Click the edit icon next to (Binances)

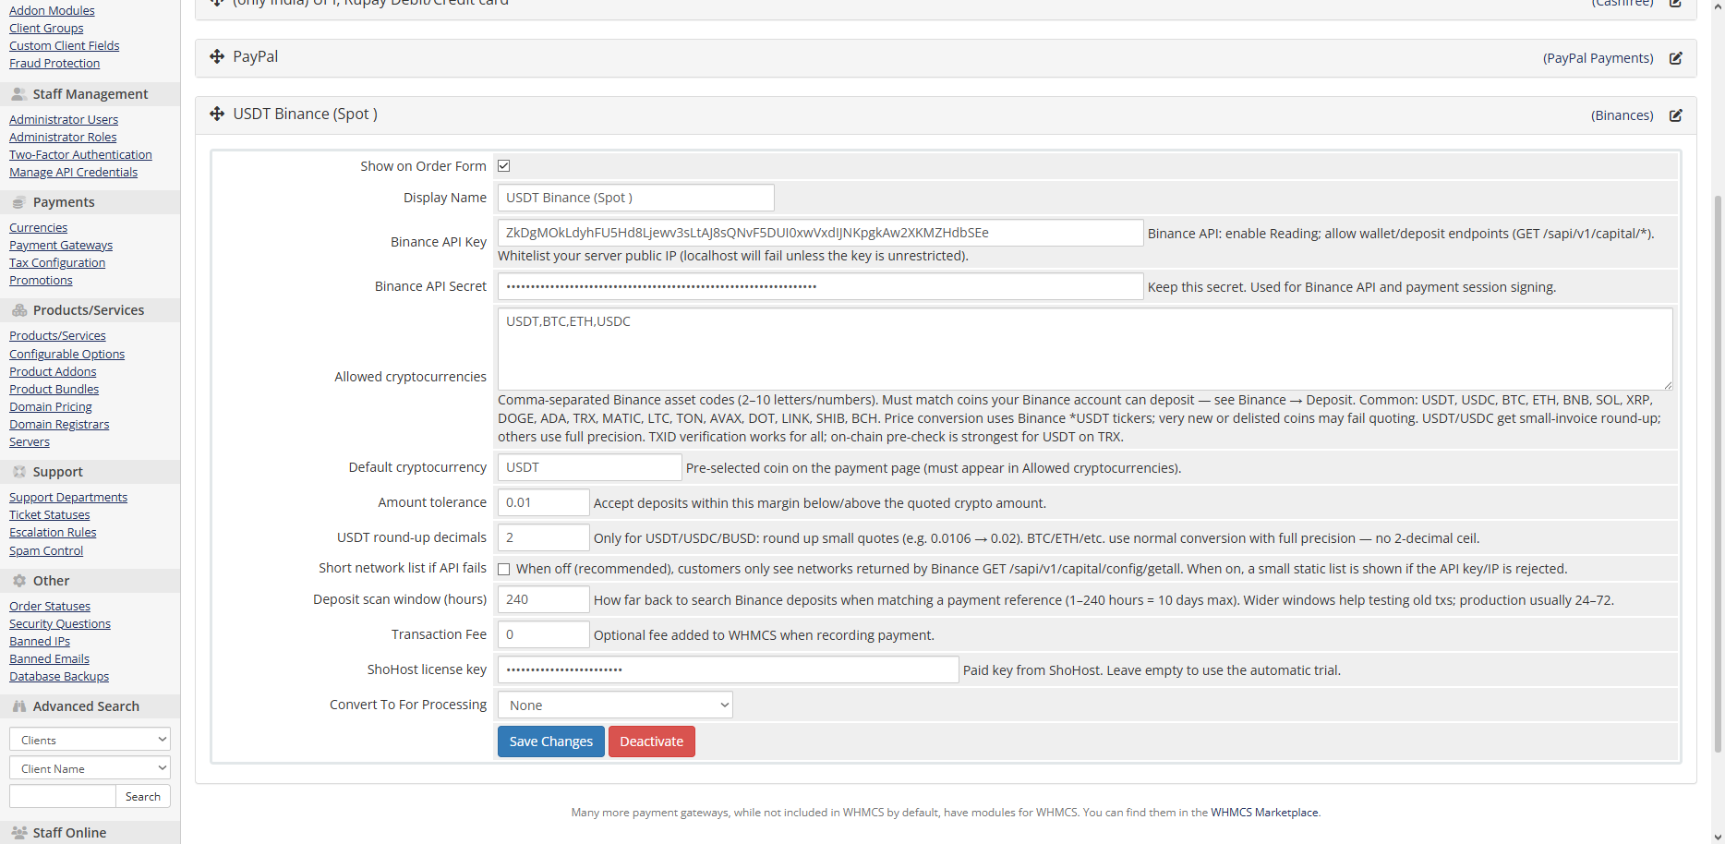pyautogui.click(x=1675, y=115)
